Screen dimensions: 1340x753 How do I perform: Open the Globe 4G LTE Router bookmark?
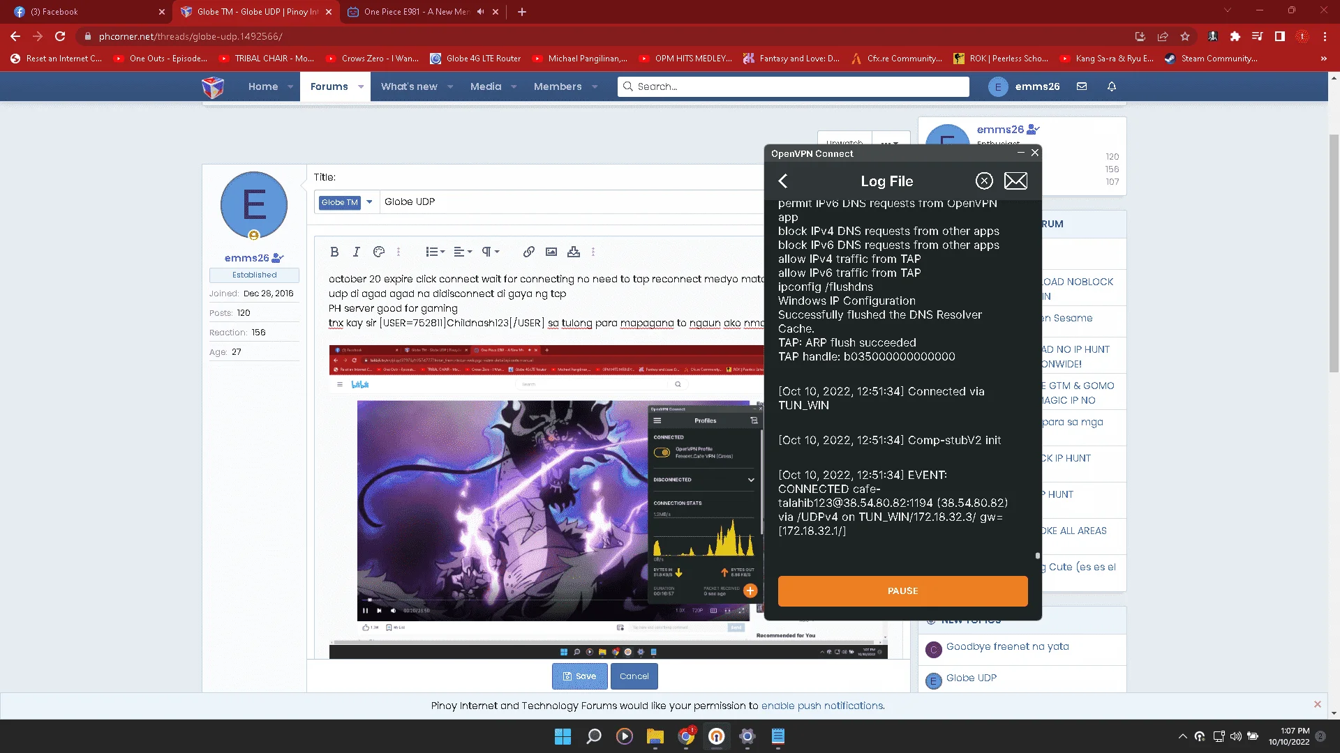pos(475,59)
